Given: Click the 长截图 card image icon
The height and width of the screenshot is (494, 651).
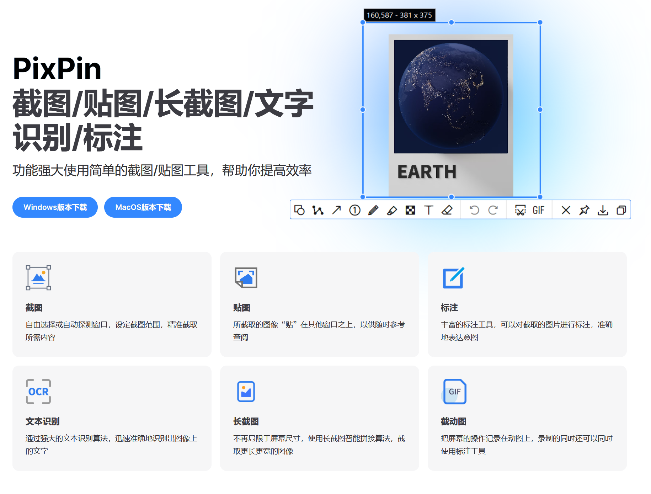Looking at the screenshot, I should point(246,392).
